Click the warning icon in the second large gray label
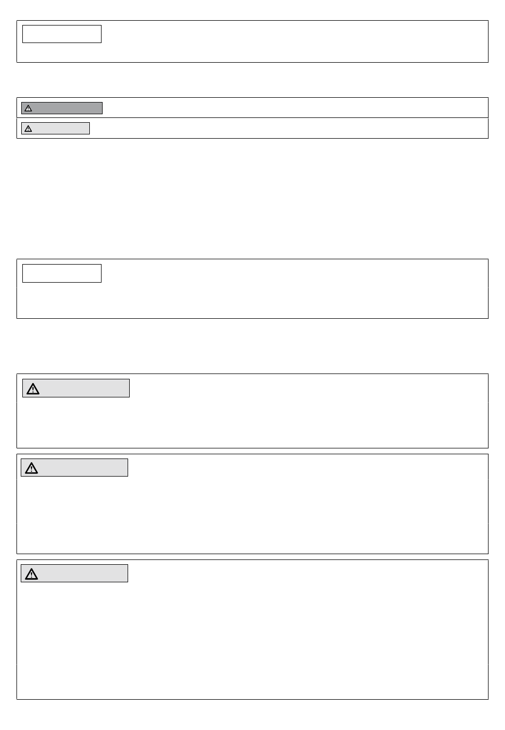The image size is (505, 730). point(32,468)
